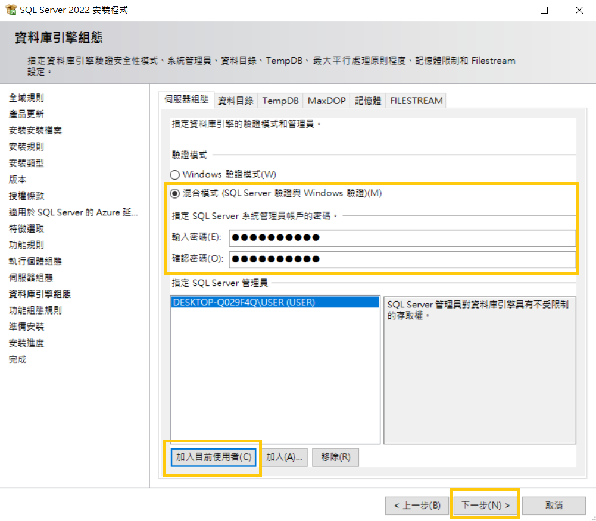The image size is (596, 521).
Task: Cancel setup with 取消 button
Action: click(554, 506)
